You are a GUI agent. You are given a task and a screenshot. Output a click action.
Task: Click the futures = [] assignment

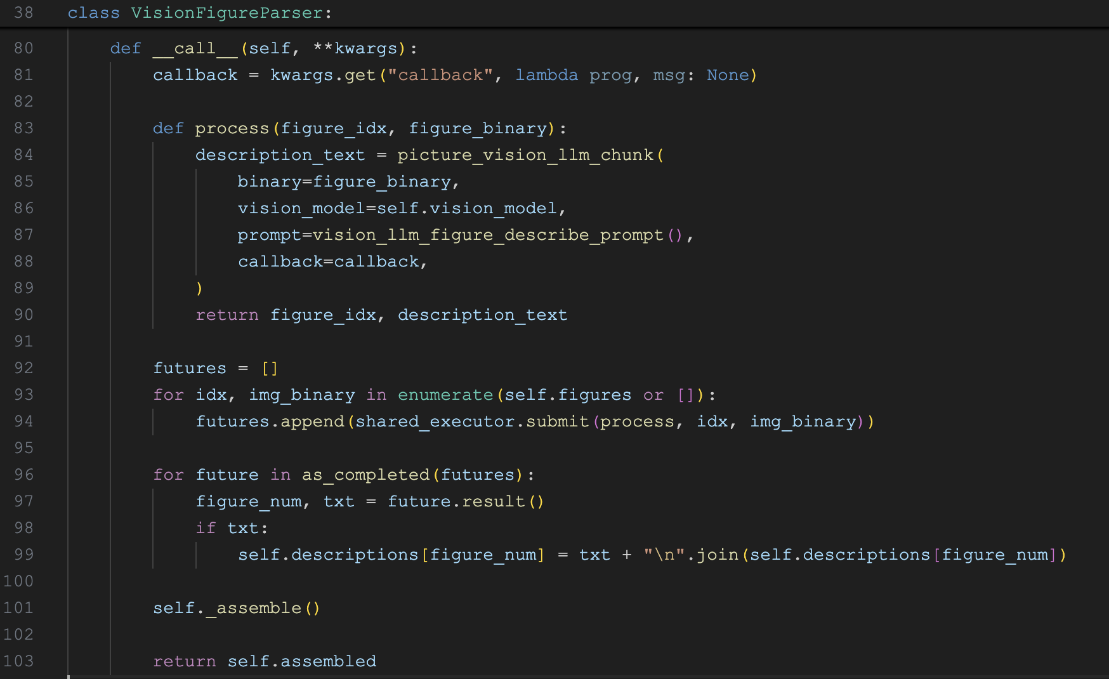coord(216,368)
